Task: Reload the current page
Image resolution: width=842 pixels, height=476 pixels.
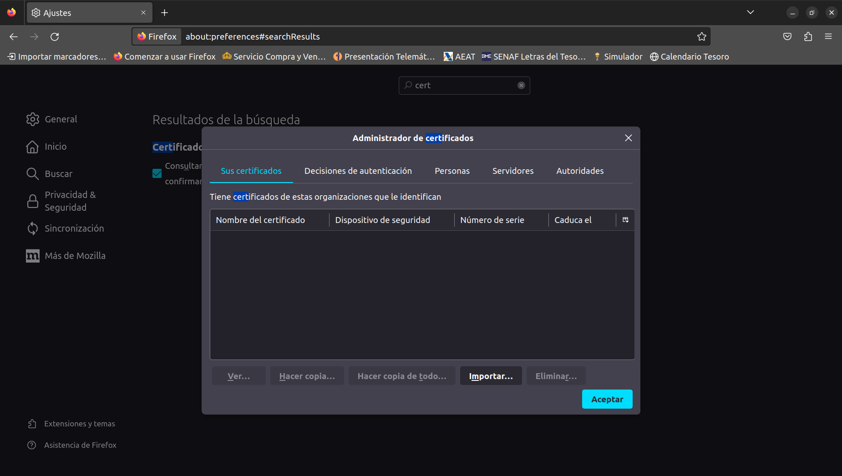Action: (55, 36)
